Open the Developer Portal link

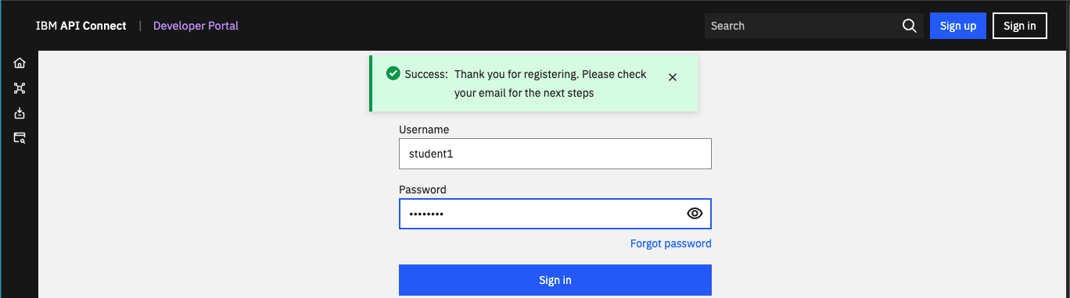[196, 26]
